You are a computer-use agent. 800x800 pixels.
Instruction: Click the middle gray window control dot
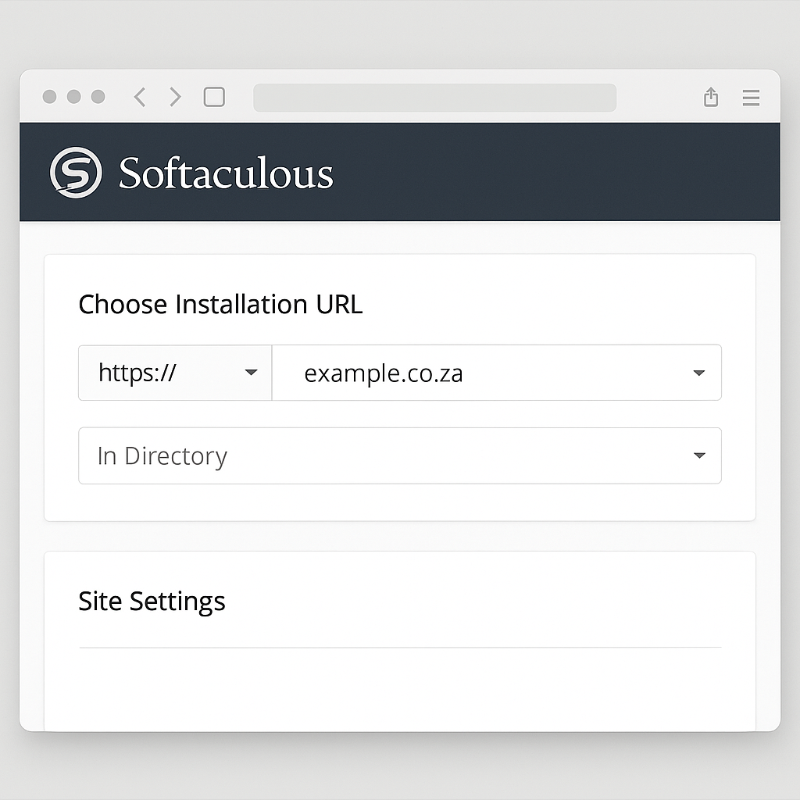74,97
